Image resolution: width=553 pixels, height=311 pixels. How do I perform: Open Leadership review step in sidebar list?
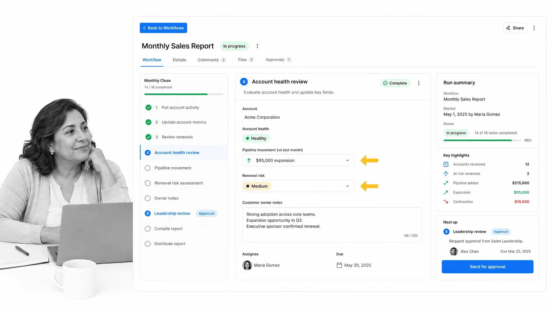point(172,214)
